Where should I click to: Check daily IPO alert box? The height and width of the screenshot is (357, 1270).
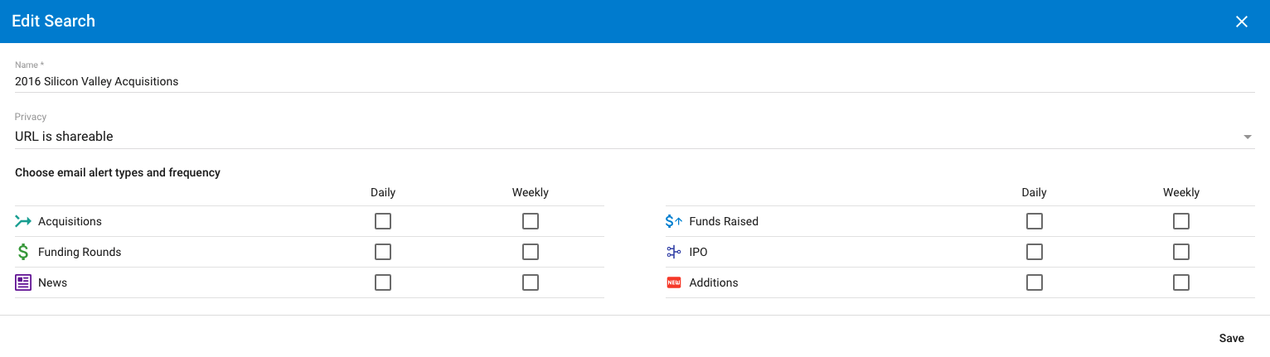tap(1035, 252)
